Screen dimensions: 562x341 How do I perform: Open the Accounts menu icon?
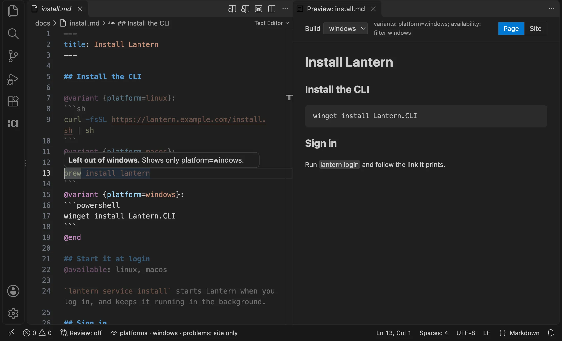tap(13, 291)
